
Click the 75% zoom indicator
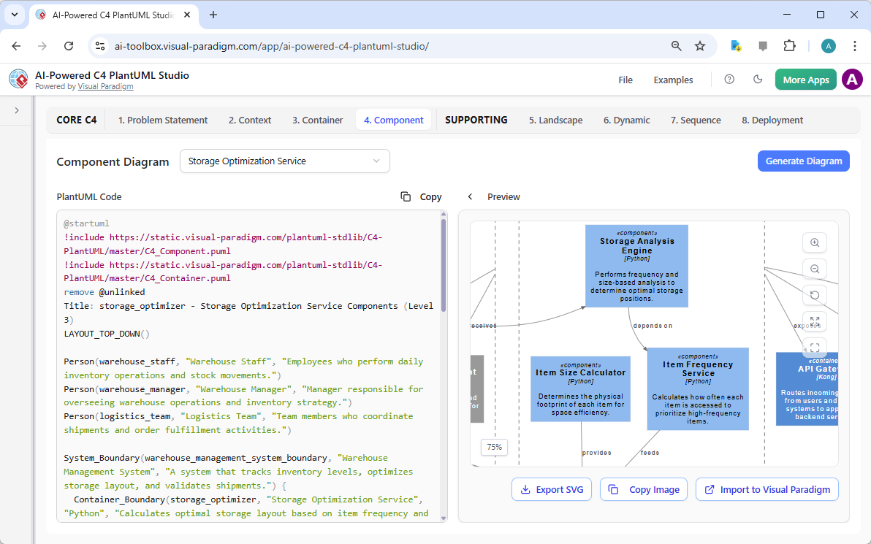click(x=494, y=446)
